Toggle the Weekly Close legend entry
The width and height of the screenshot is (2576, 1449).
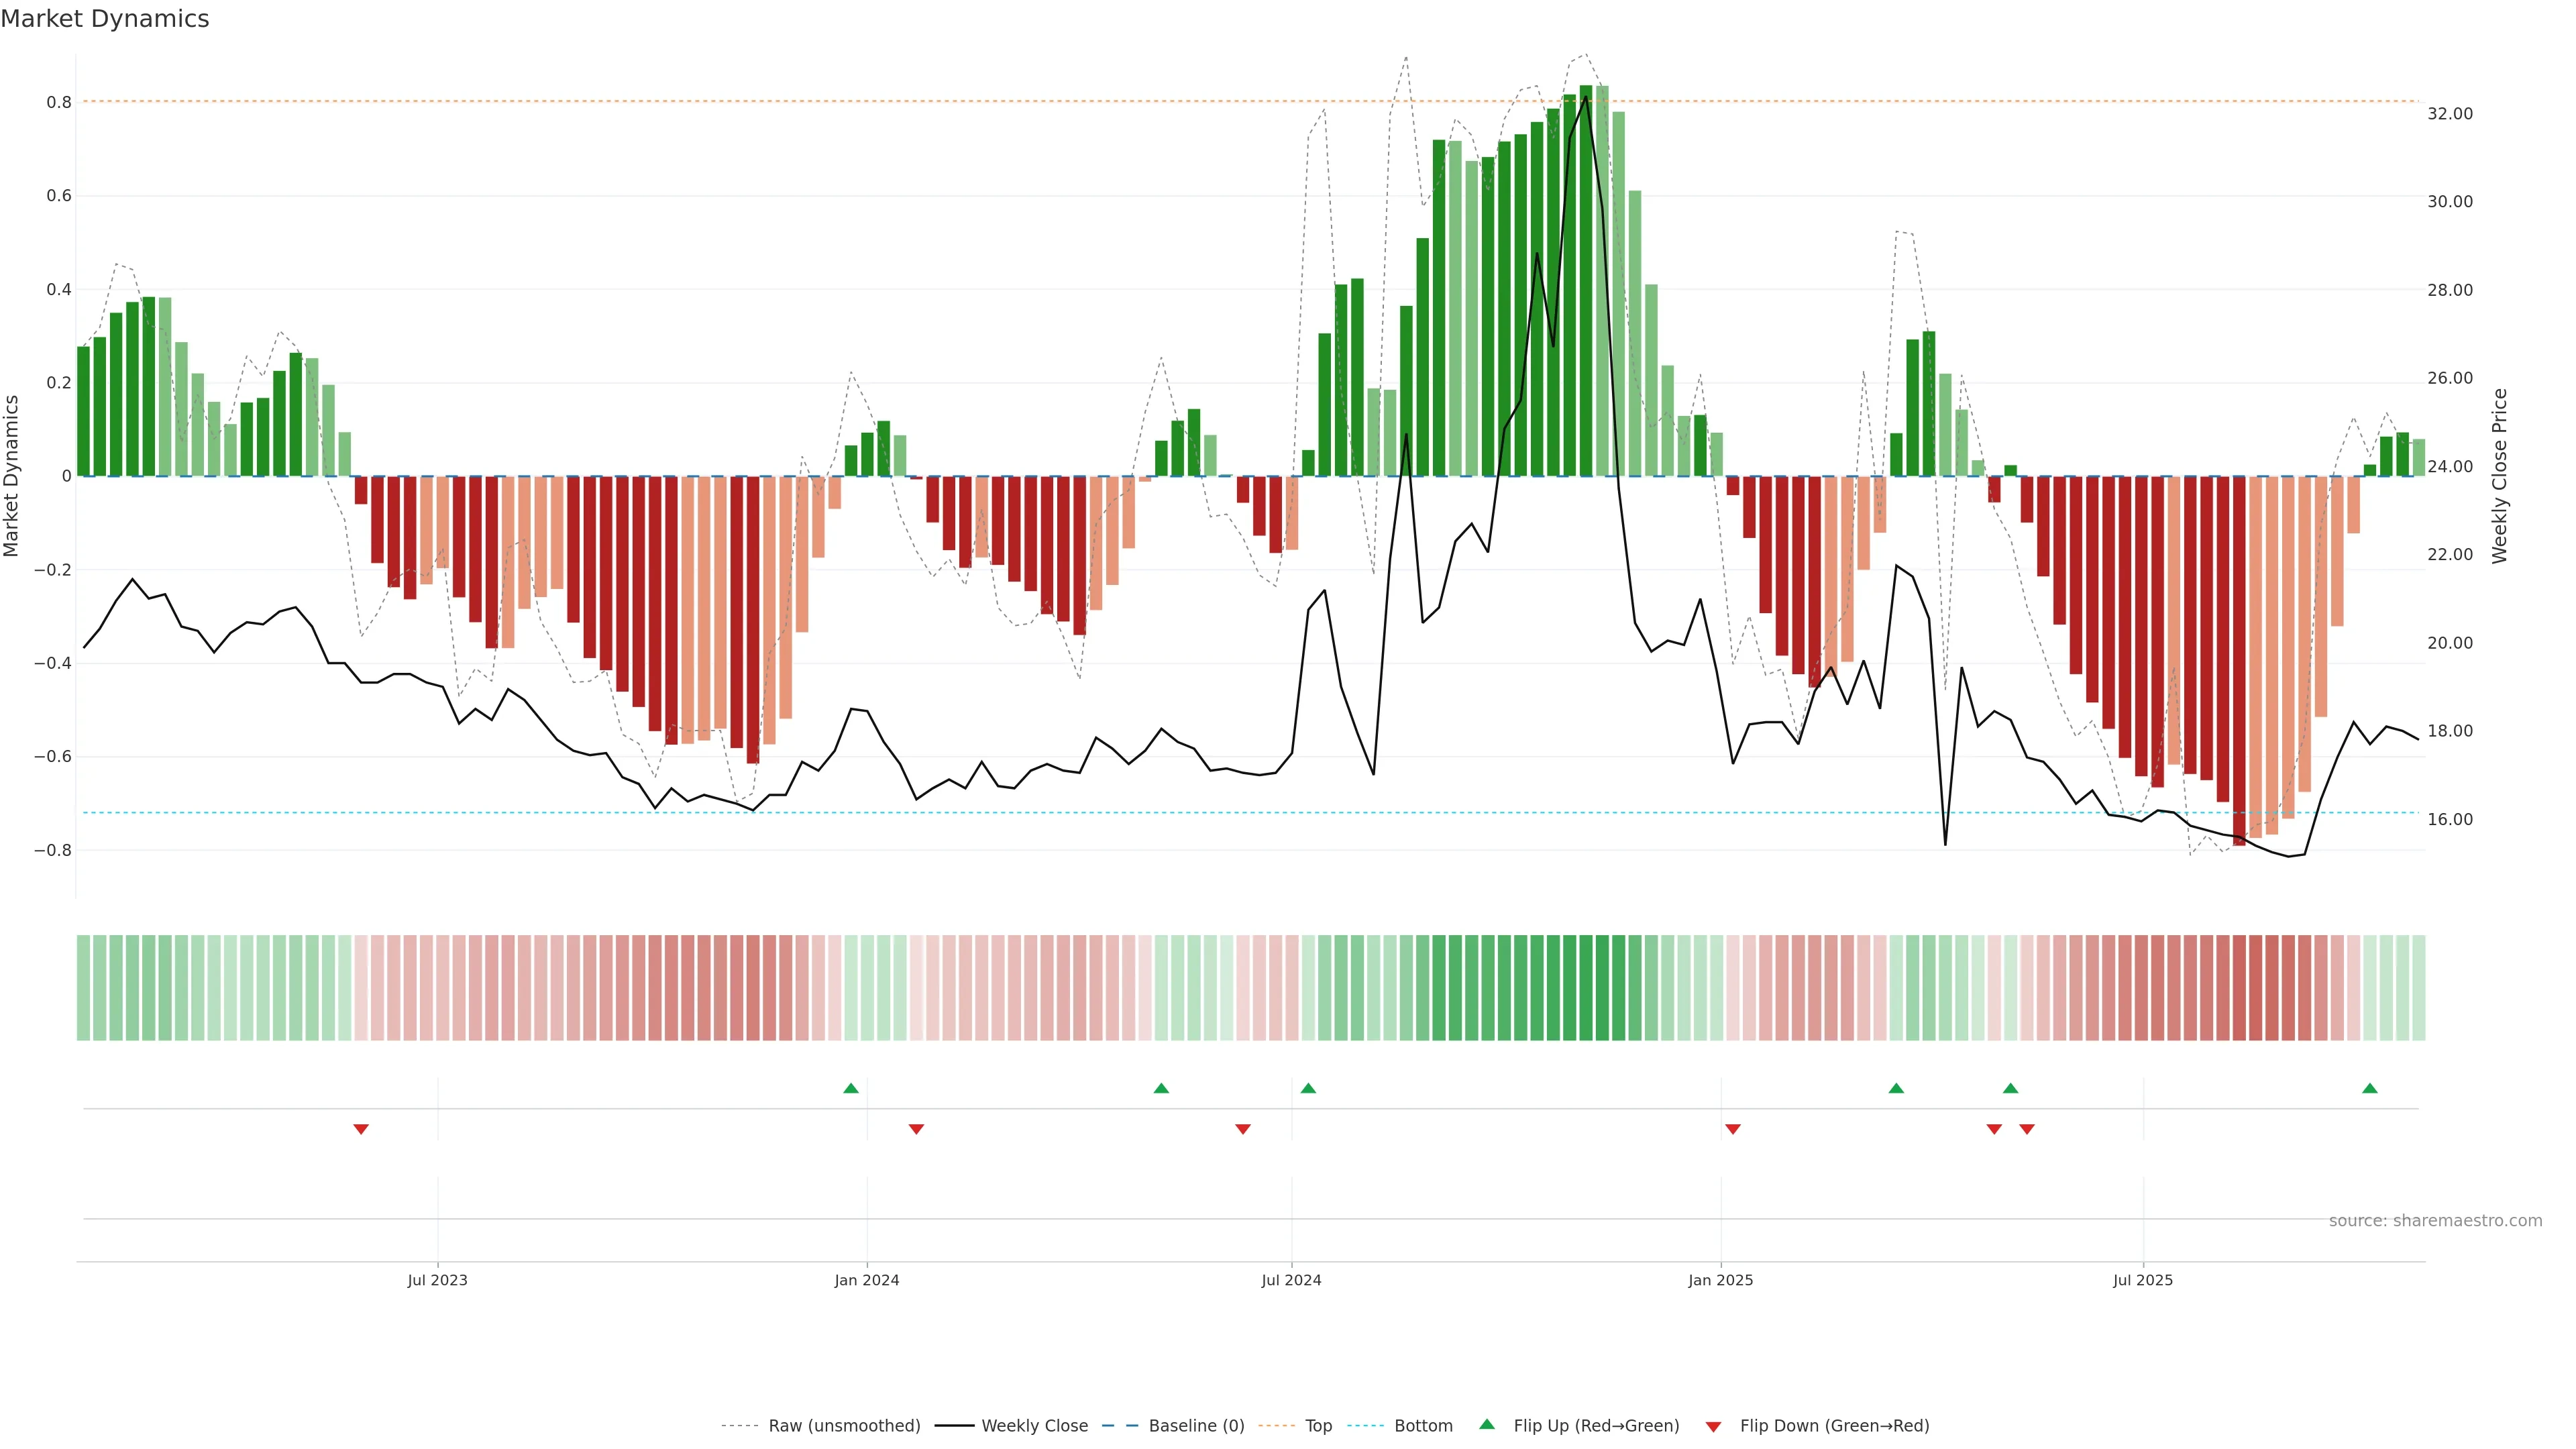pos(1034,1425)
